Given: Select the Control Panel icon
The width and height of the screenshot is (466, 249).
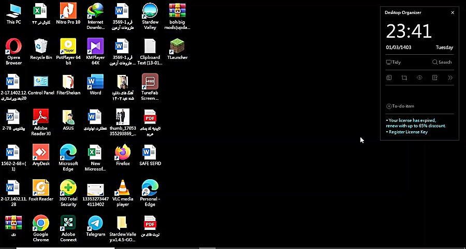Looking at the screenshot, I should point(41,85).
